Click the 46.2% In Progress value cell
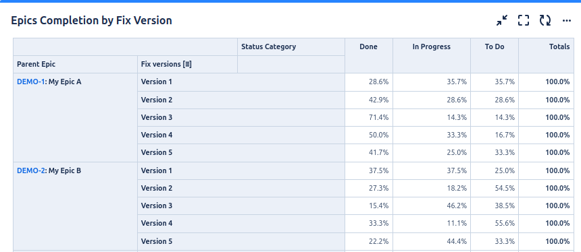Screen dimensions: 581x252 tap(432, 206)
